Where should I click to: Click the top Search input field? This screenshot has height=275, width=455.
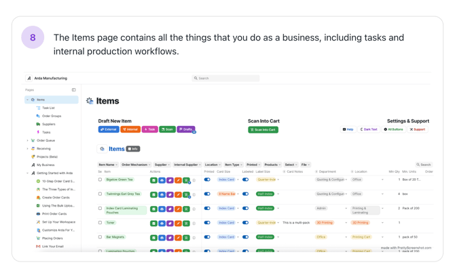point(225,79)
